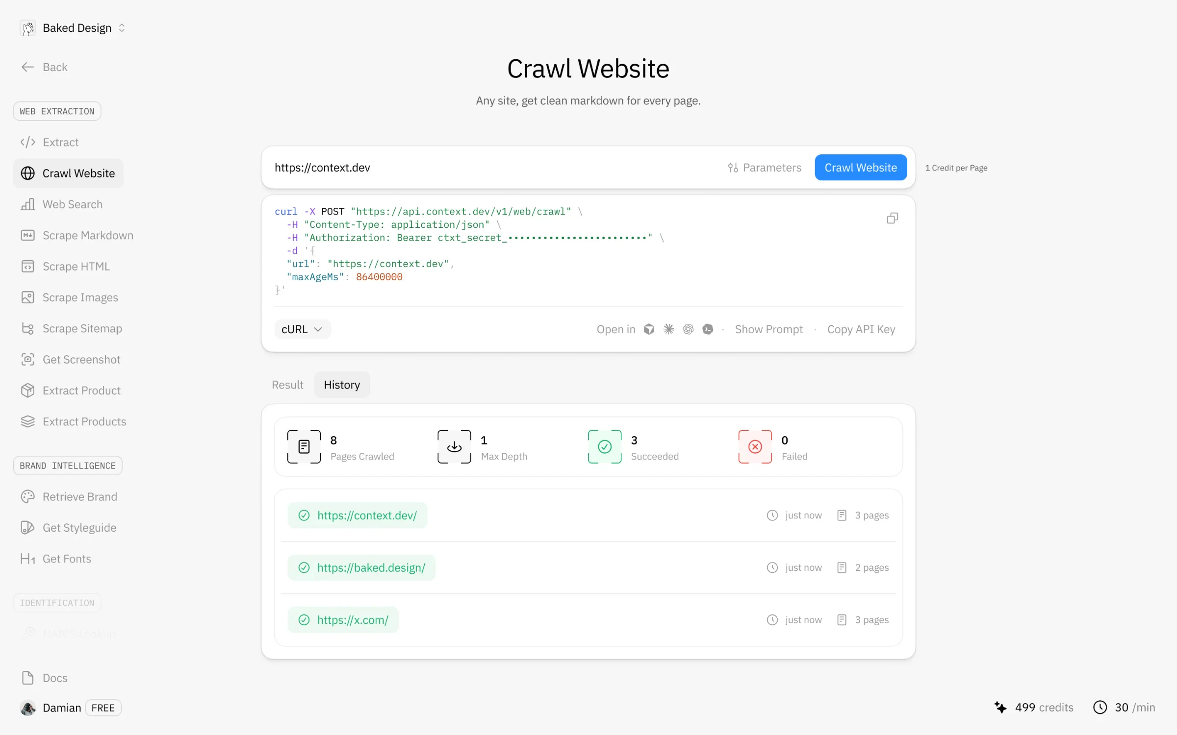Select Get Screenshot in sidebar
The image size is (1177, 735).
[x=71, y=359]
